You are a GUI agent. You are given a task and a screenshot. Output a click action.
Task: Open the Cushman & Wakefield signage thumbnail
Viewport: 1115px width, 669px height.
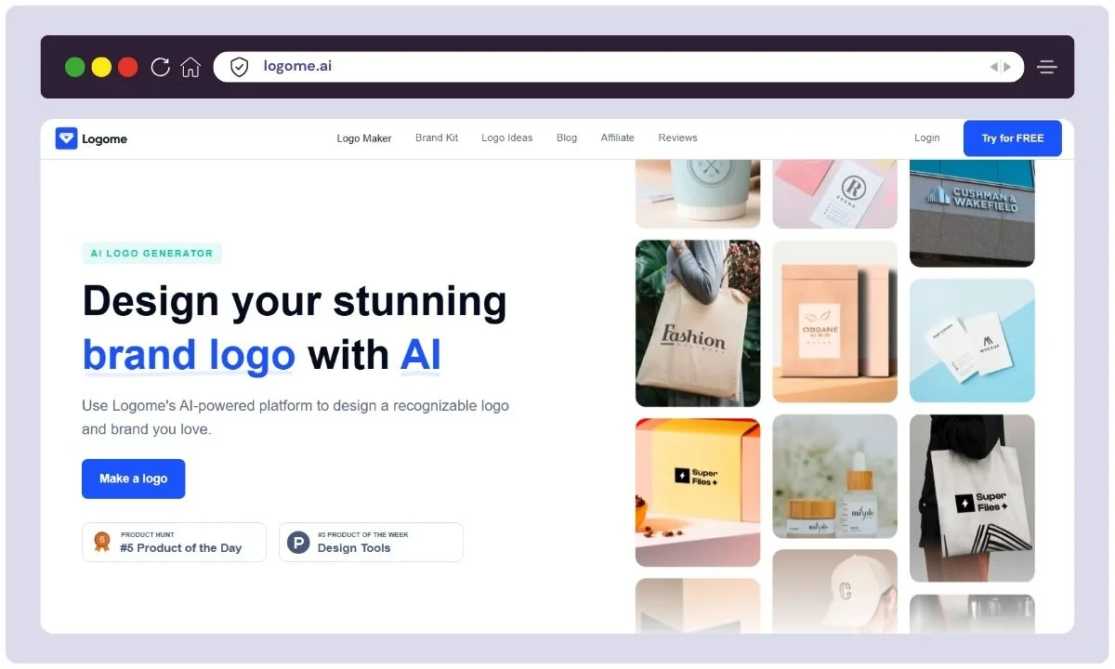click(x=971, y=212)
